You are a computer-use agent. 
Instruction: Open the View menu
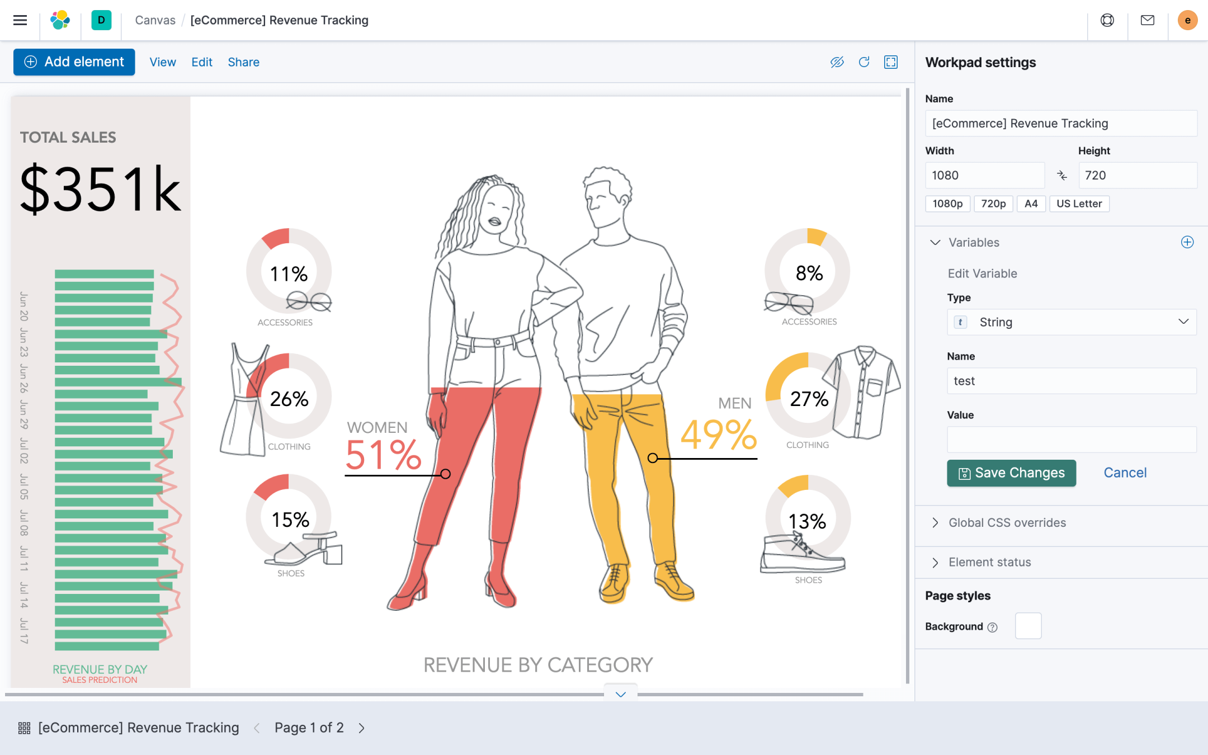click(162, 62)
